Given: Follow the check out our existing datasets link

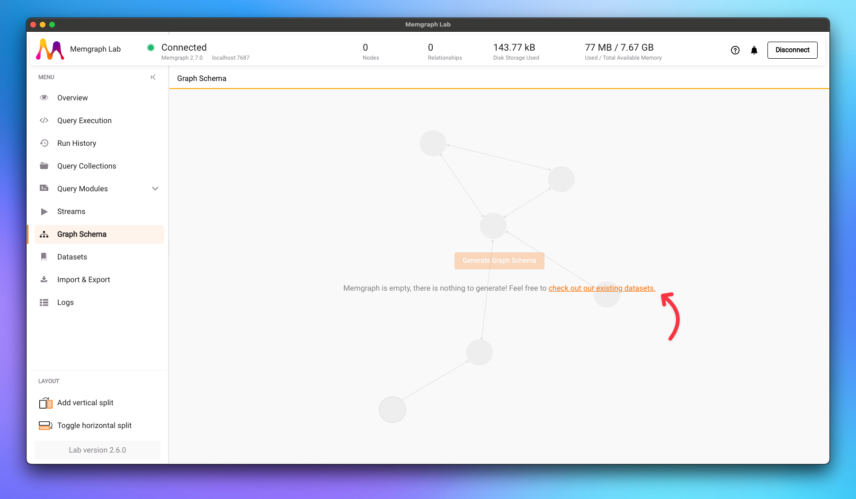Looking at the screenshot, I should click(x=601, y=288).
